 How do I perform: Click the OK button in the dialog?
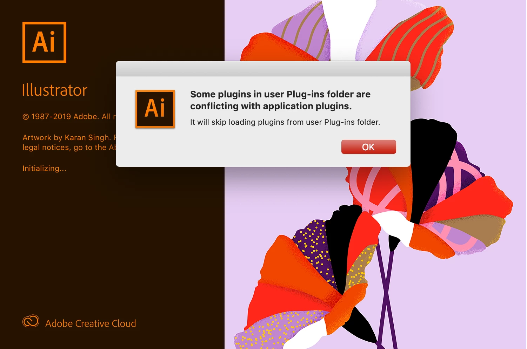pos(368,147)
